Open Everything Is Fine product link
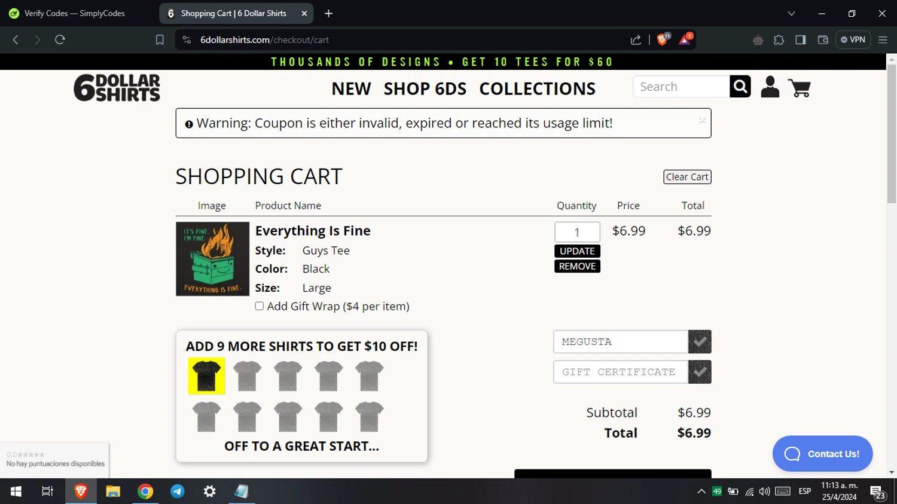Screen dimensions: 897x504 (313, 231)
